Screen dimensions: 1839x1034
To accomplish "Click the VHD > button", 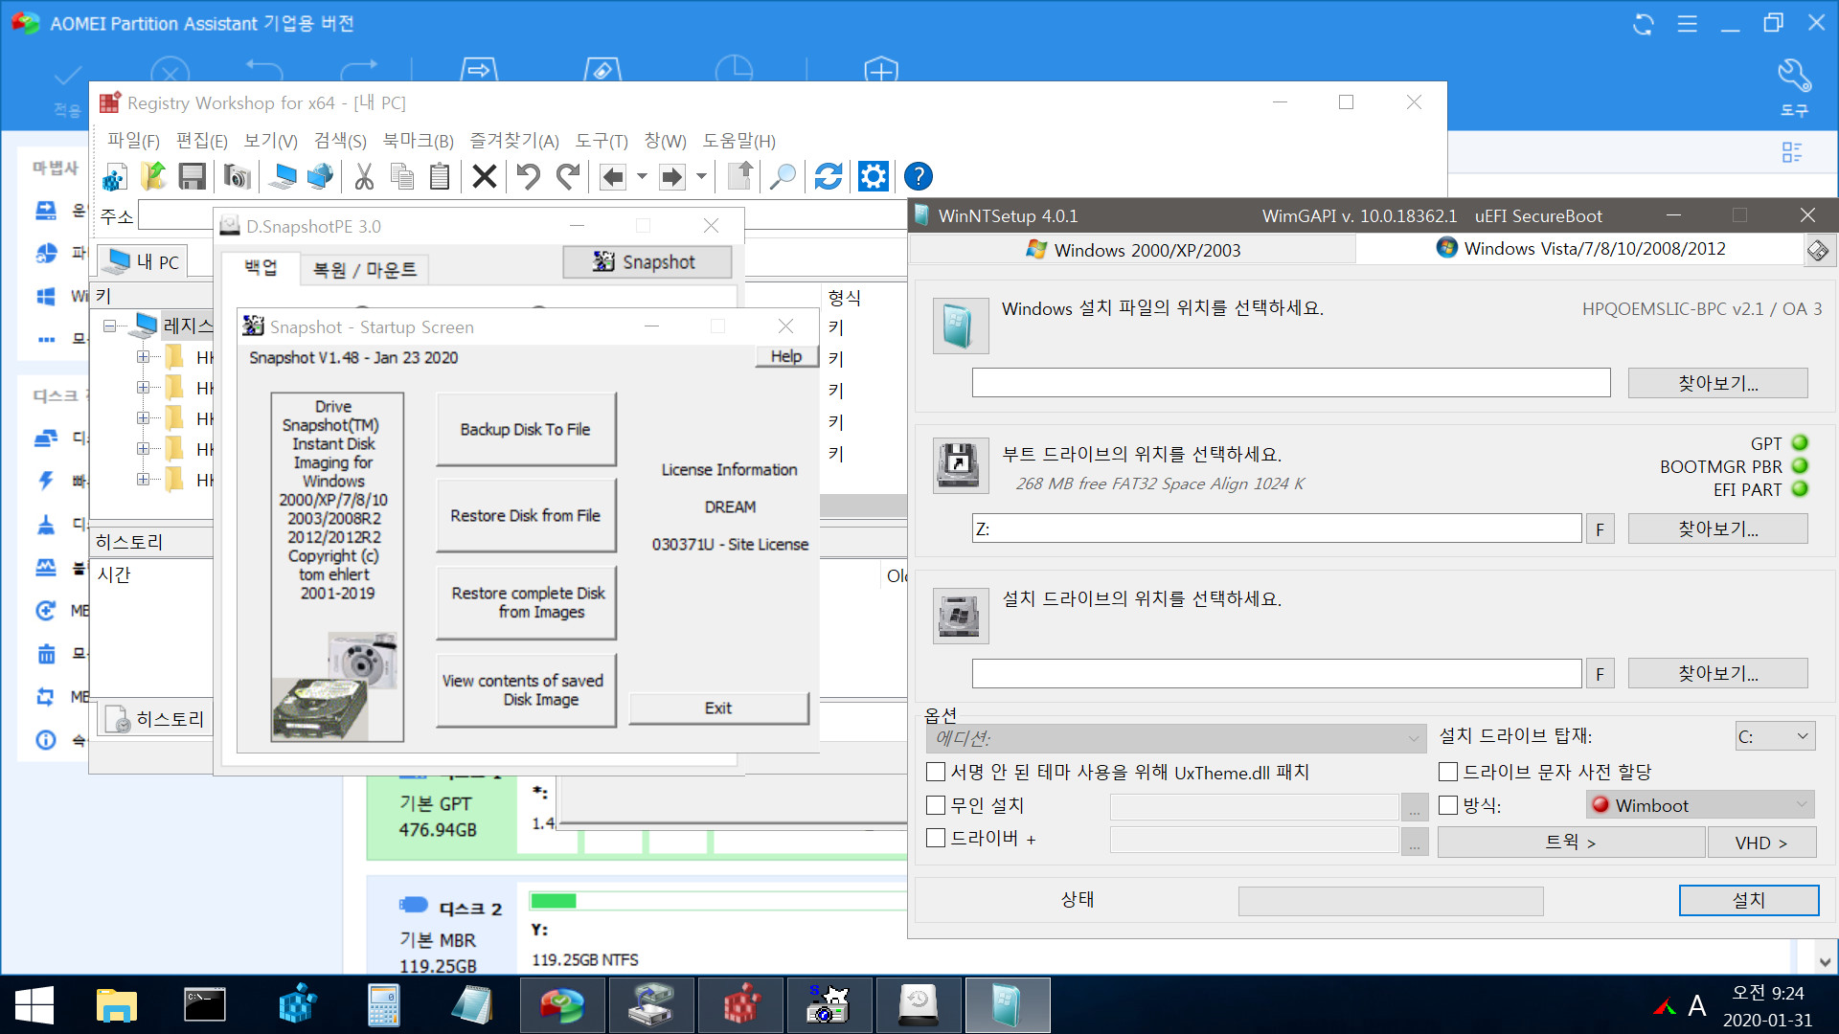I will pyautogui.click(x=1761, y=843).
